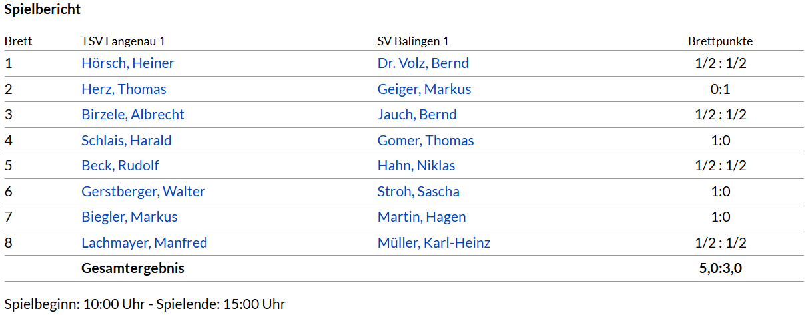Open Gerstberger, Walter player page
Viewport: 812px width, 315px height.
coord(143,192)
